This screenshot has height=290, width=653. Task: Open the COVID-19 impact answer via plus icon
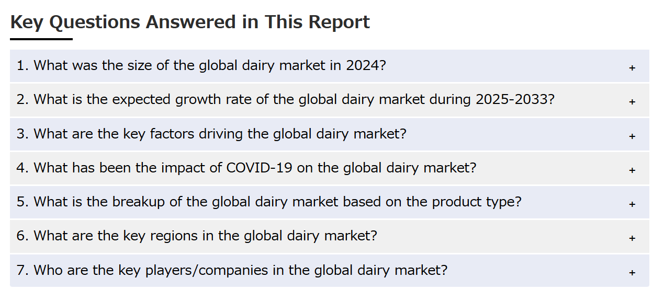632,170
